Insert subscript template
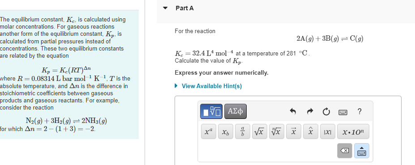Image resolution: width=415 pixels, height=165 pixels. click(226, 131)
